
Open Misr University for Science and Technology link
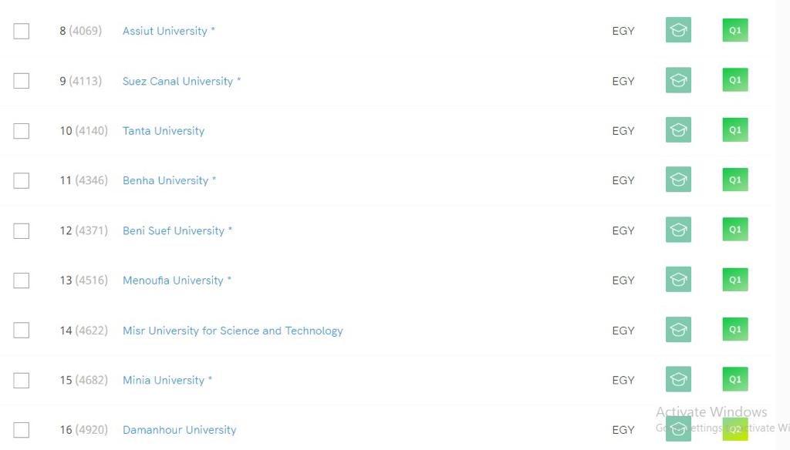(233, 331)
